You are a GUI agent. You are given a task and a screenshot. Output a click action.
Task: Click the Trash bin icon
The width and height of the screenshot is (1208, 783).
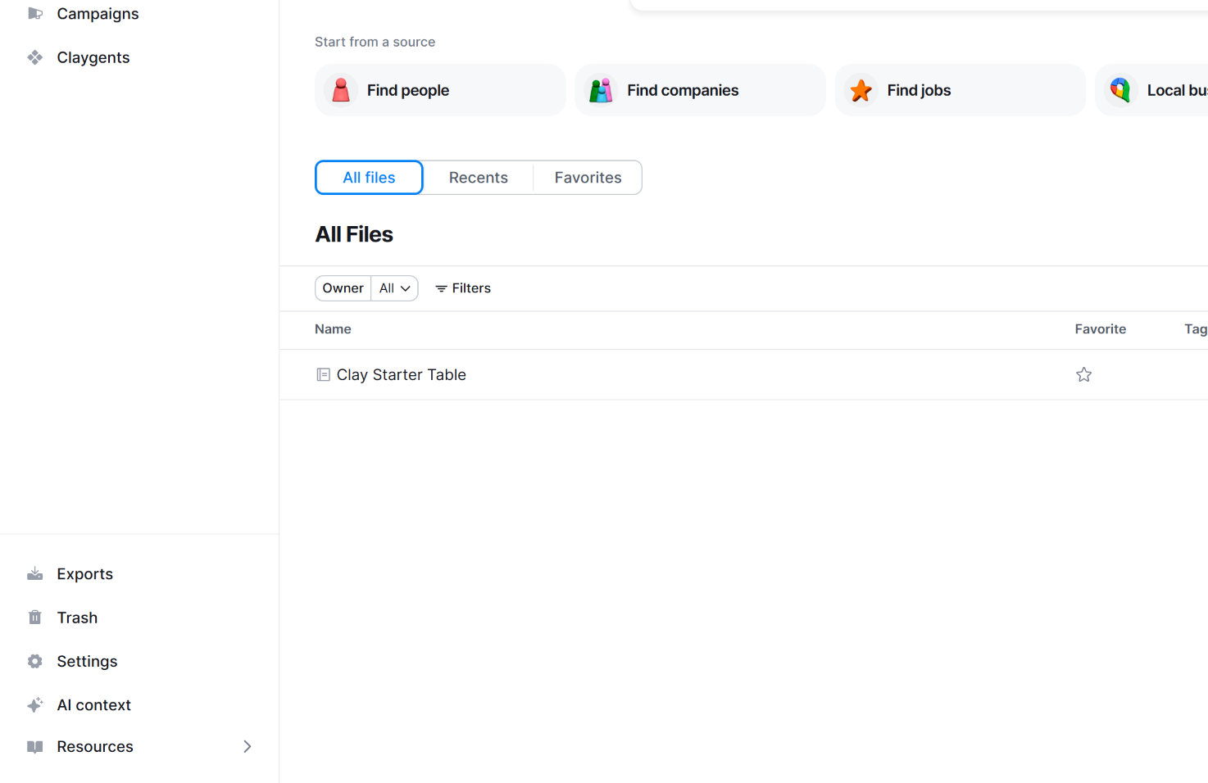pos(34,618)
